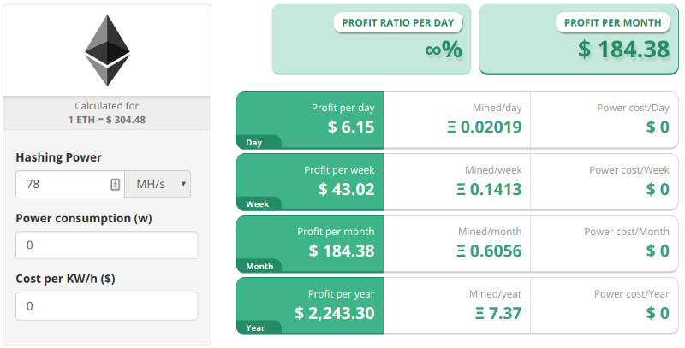The image size is (685, 348).
Task: Select the Day tab label
Action: (x=254, y=143)
